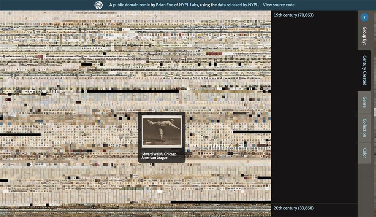Viewport: 376px width, 217px height.
Task: Click the 'Group By:' sidebar label
Action: click(x=364, y=36)
